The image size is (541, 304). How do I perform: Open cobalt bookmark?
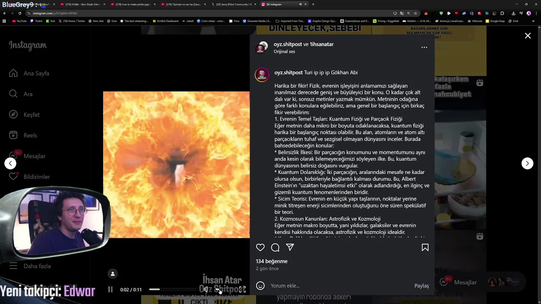188,21
